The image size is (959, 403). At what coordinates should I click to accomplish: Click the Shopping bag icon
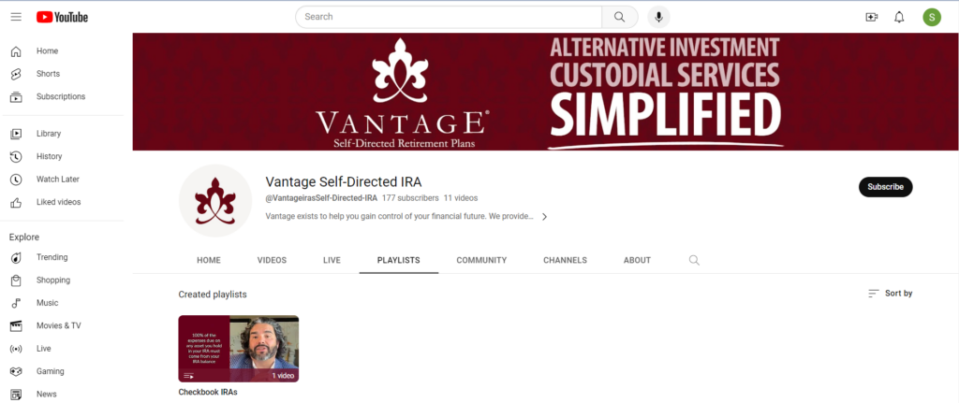(x=17, y=281)
